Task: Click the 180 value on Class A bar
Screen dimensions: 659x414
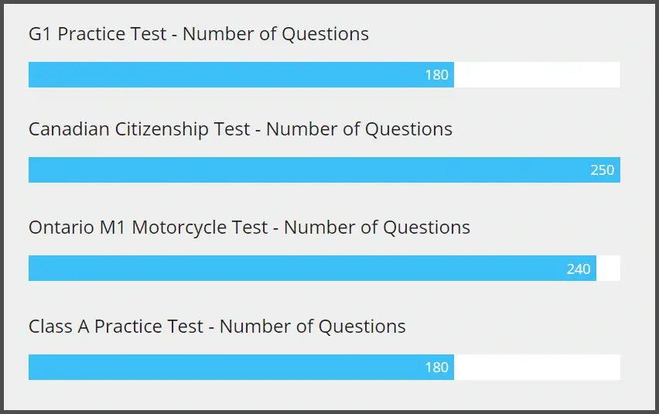Action: (437, 368)
